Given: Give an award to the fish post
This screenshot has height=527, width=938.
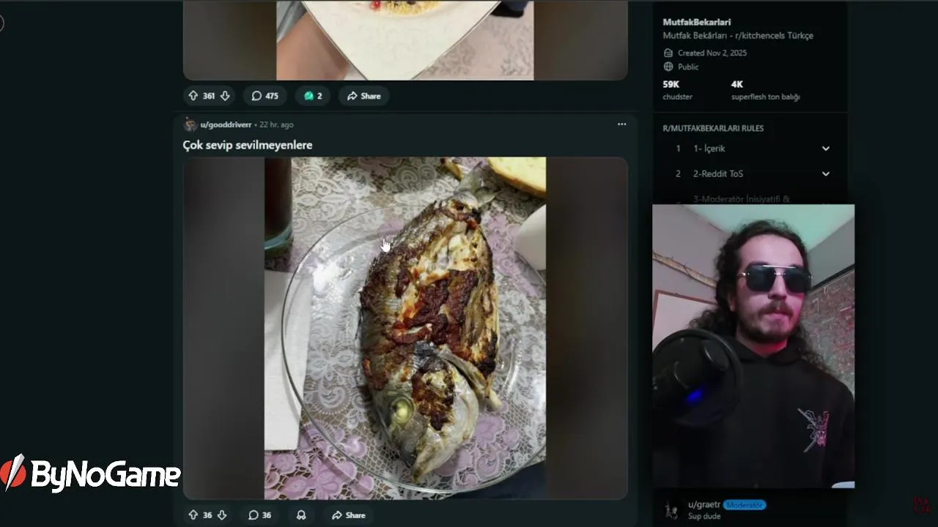Looking at the screenshot, I should [x=301, y=515].
